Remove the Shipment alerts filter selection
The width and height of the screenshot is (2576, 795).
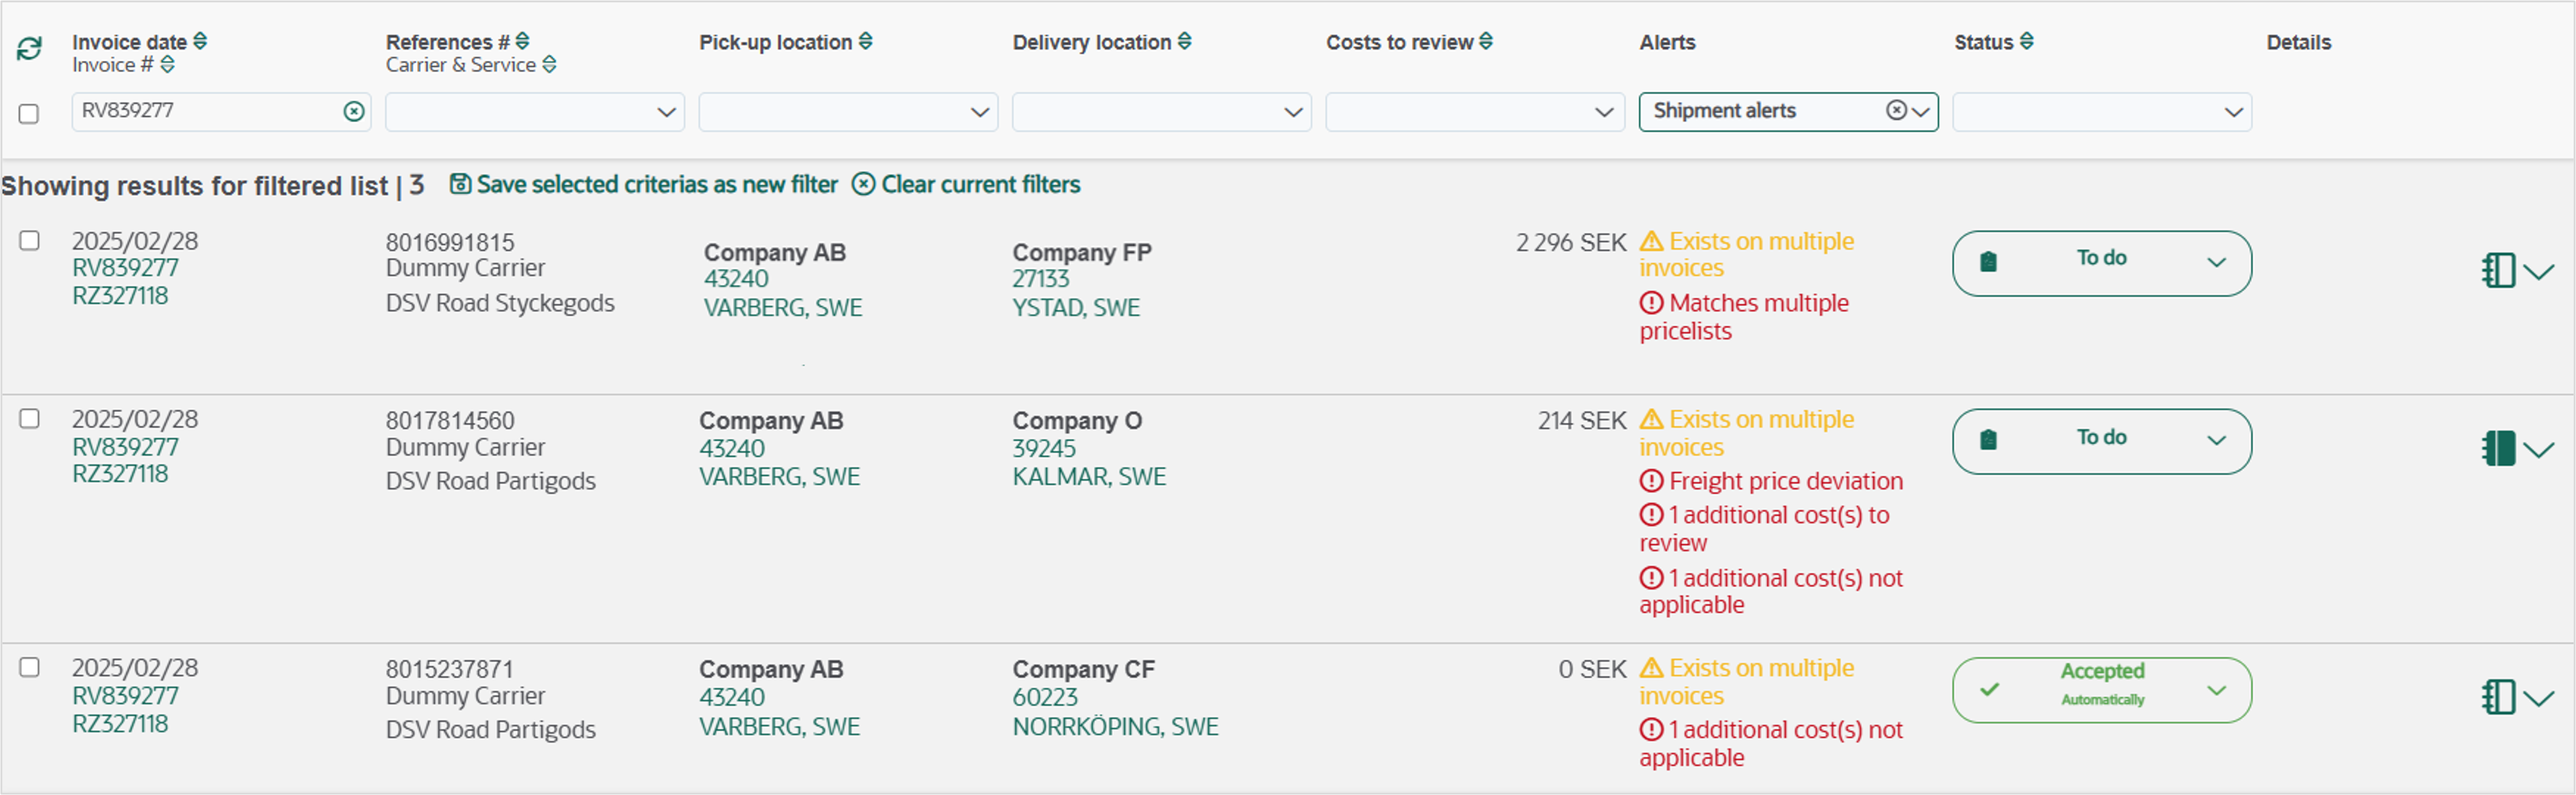click(x=1896, y=110)
